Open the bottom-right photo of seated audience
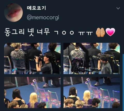This screenshot has height=111, width=124. coord(92,92)
